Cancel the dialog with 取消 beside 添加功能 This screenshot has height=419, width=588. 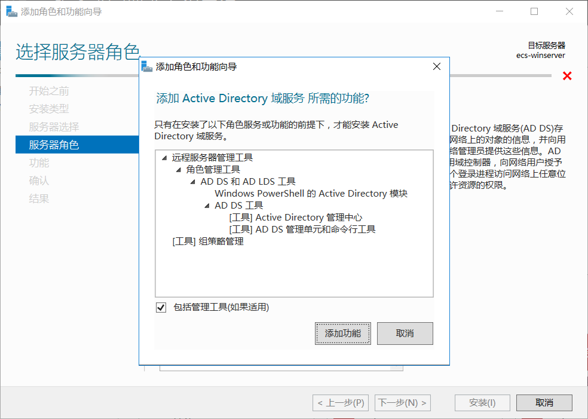(405, 333)
